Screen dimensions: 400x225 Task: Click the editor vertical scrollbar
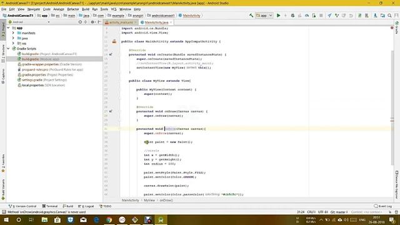coord(392,107)
